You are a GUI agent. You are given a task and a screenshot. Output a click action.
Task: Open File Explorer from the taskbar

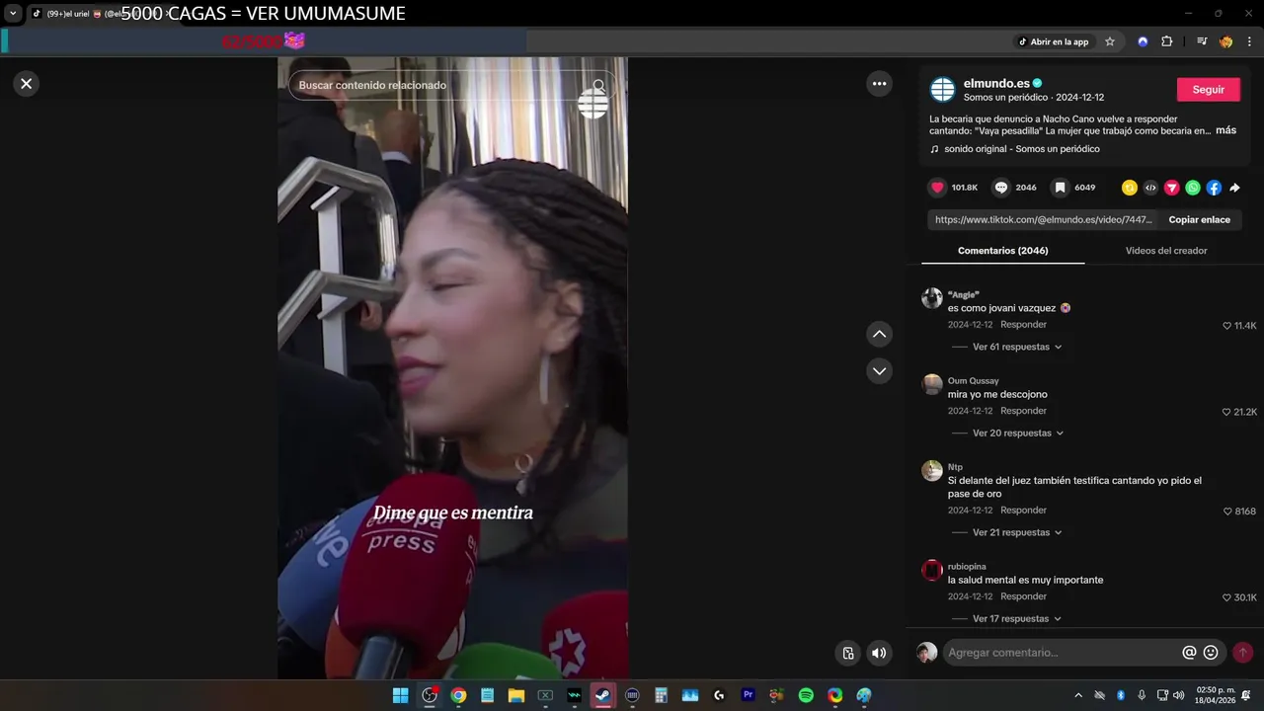pos(515,695)
